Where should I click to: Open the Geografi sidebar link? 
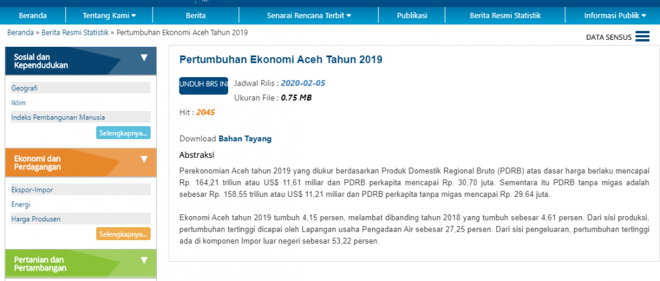(x=24, y=88)
